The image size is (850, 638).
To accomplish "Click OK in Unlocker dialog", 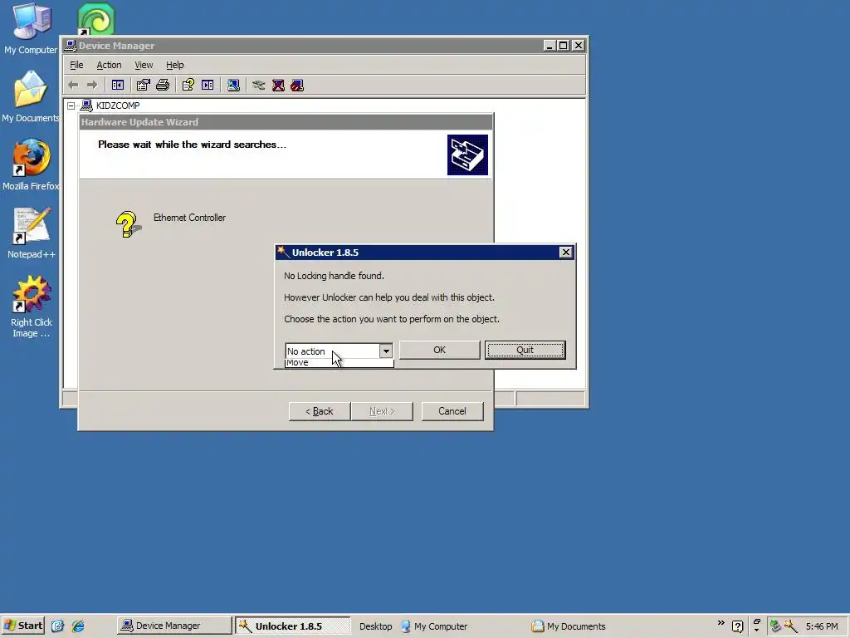I will tap(440, 350).
